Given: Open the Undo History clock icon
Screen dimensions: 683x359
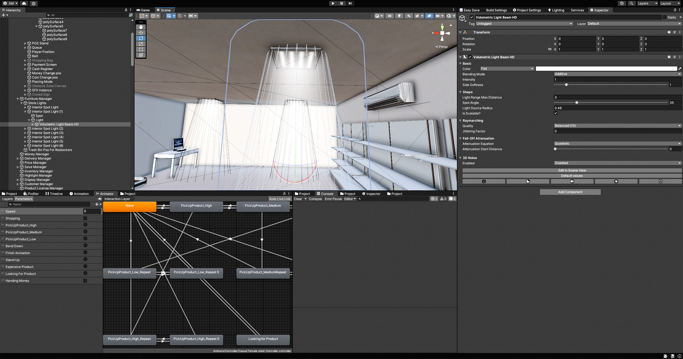Looking at the screenshot, I should click(x=622, y=3).
